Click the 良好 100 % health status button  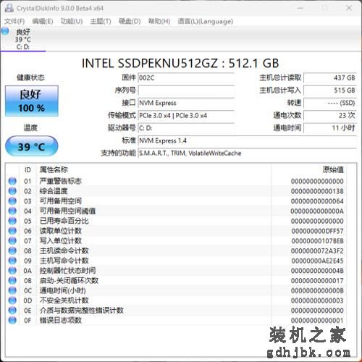[32, 101]
